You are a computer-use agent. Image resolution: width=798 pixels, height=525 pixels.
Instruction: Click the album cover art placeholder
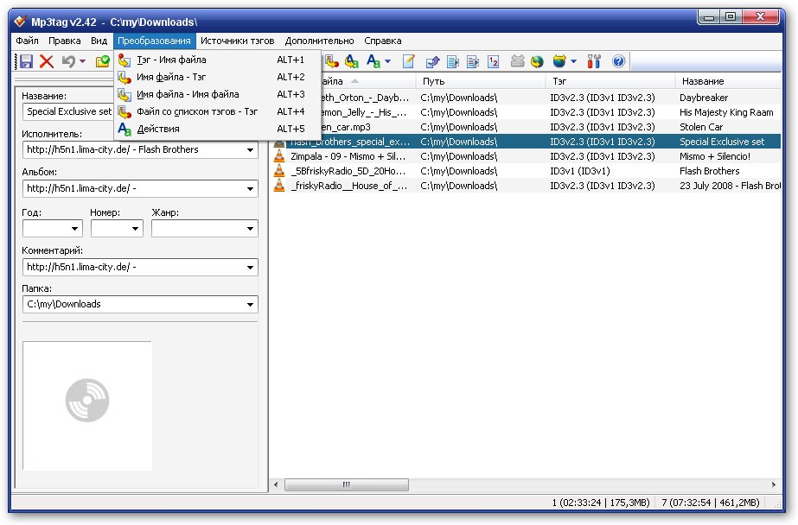tap(87, 405)
